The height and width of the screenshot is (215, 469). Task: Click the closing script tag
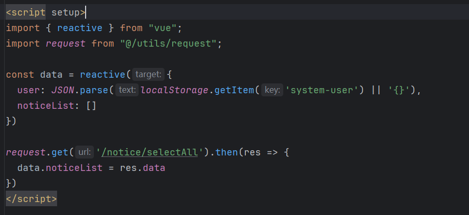[x=32, y=199]
